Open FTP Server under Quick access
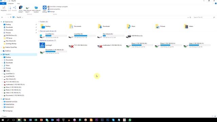Screen dimensions: 217x122 tap(9, 38)
